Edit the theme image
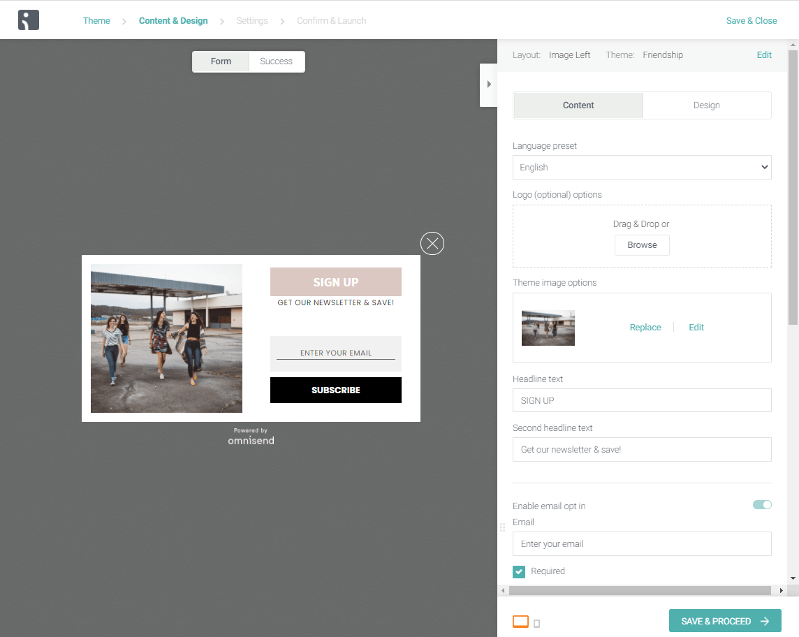The width and height of the screenshot is (799, 637). 696,328
